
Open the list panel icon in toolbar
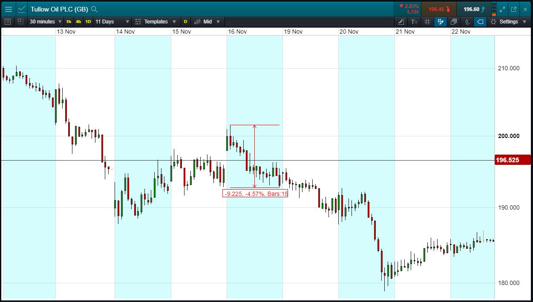[x=8, y=21]
